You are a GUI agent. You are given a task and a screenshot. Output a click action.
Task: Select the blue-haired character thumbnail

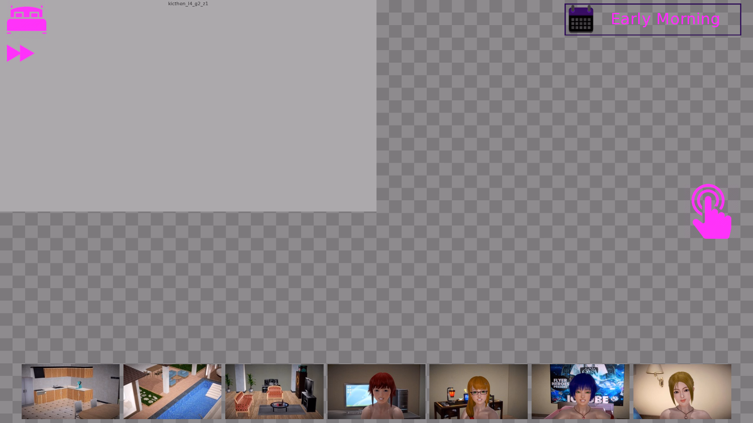pos(581,391)
